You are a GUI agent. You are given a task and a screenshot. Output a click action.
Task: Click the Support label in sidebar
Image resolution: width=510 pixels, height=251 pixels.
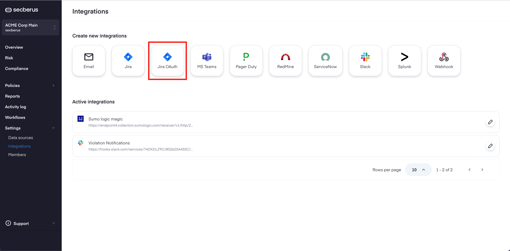(21, 224)
